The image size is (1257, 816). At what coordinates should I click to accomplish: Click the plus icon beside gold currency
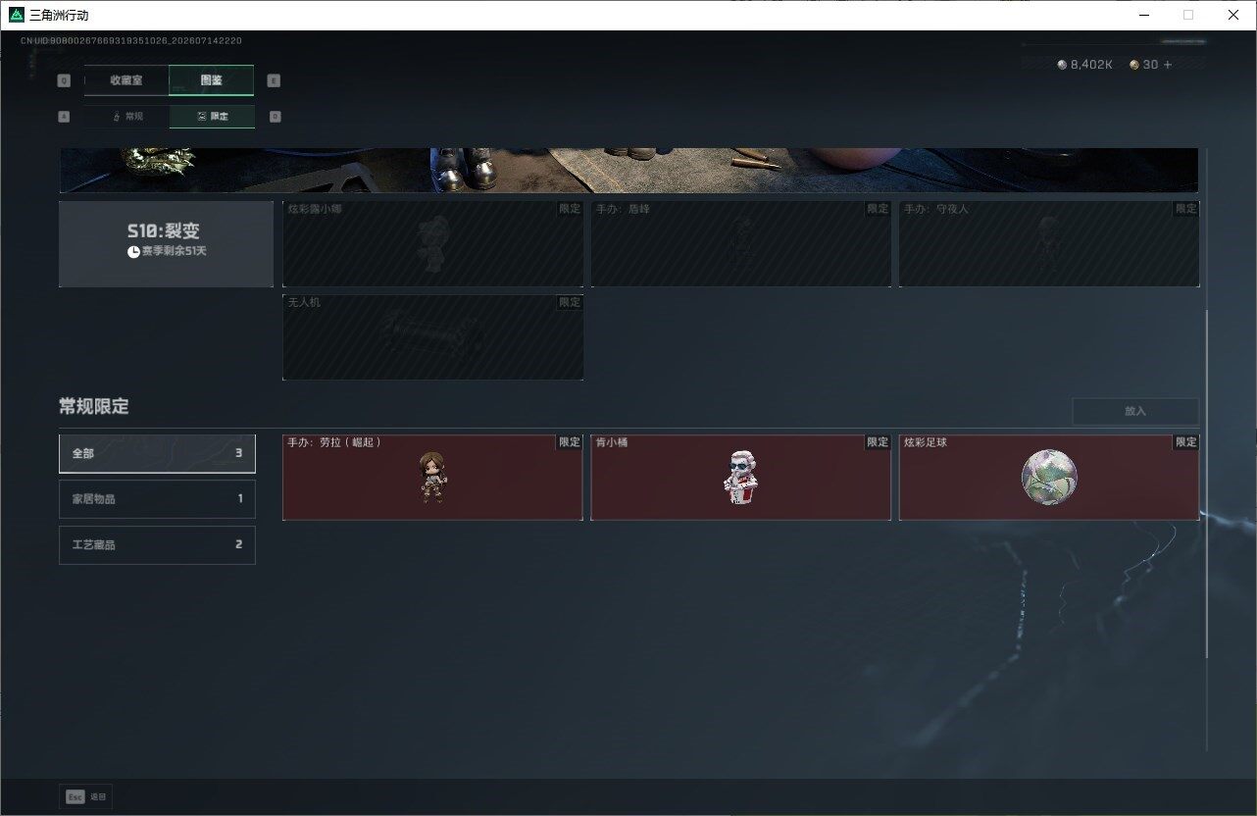[1167, 65]
